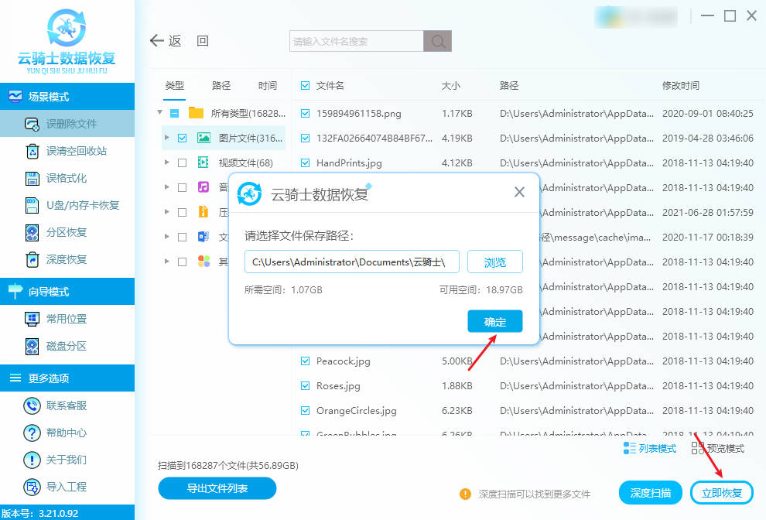Sort by 大小 column header
The height and width of the screenshot is (520, 766).
click(x=450, y=86)
